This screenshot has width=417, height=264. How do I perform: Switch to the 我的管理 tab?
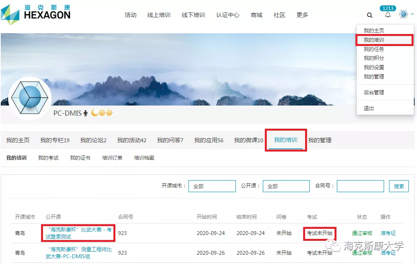pyautogui.click(x=319, y=140)
